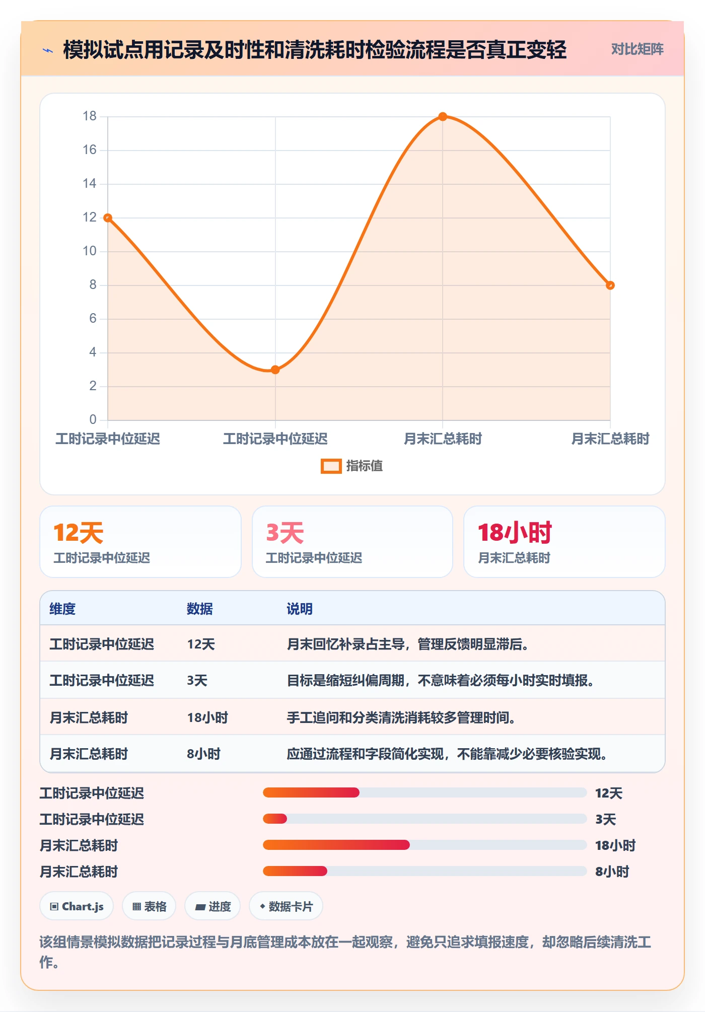Click the y-axis tick label 16
The height and width of the screenshot is (1012, 705).
tap(90, 150)
